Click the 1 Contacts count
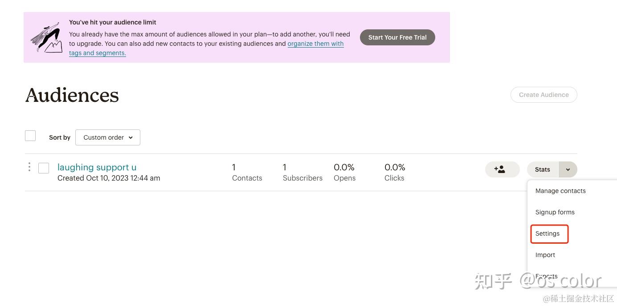 [247, 172]
